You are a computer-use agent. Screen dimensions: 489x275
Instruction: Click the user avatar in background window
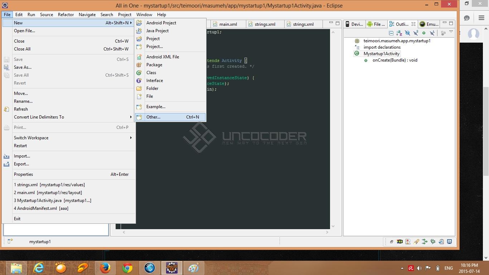pyautogui.click(x=474, y=34)
